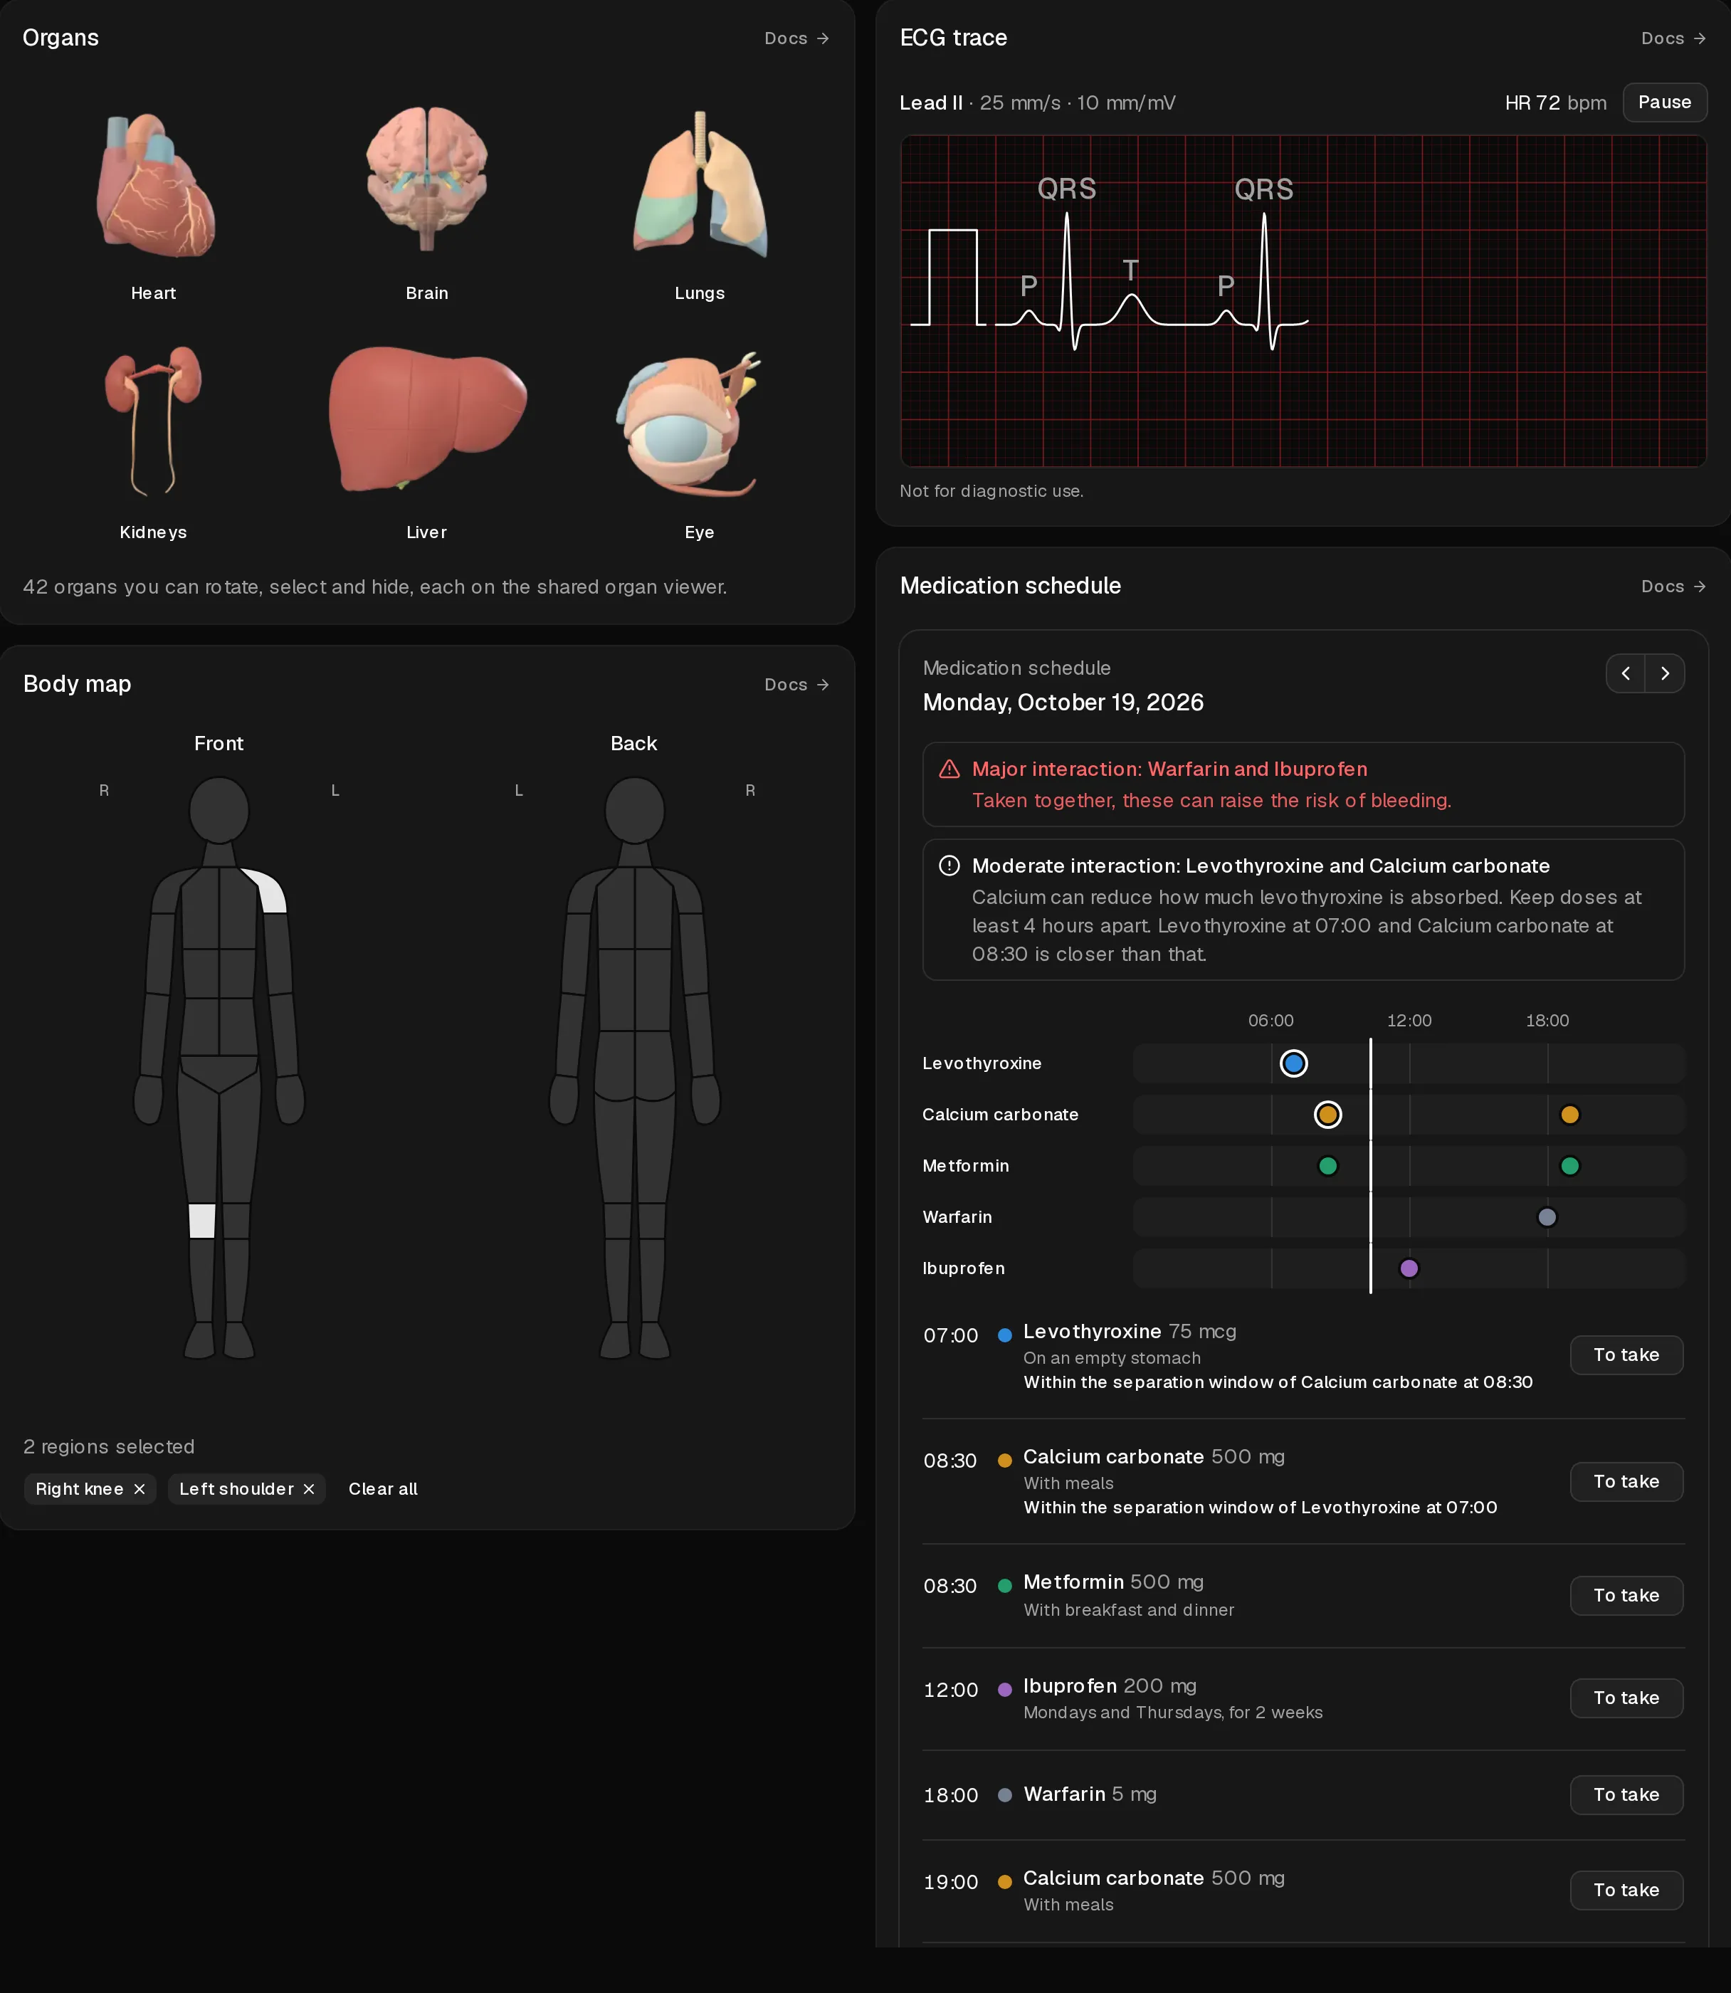Screen dimensions: 1731x1993
Task: Click the major interaction warning triangle icon
Action: point(949,769)
